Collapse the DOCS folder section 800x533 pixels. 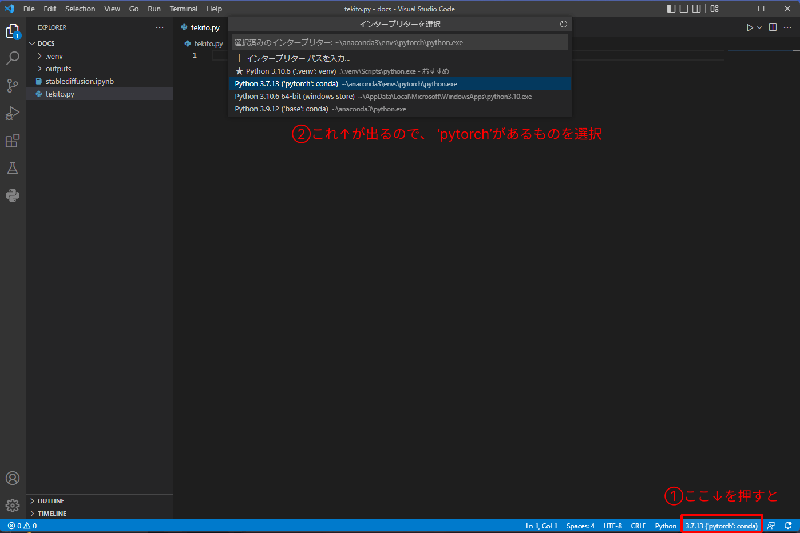(x=100, y=43)
